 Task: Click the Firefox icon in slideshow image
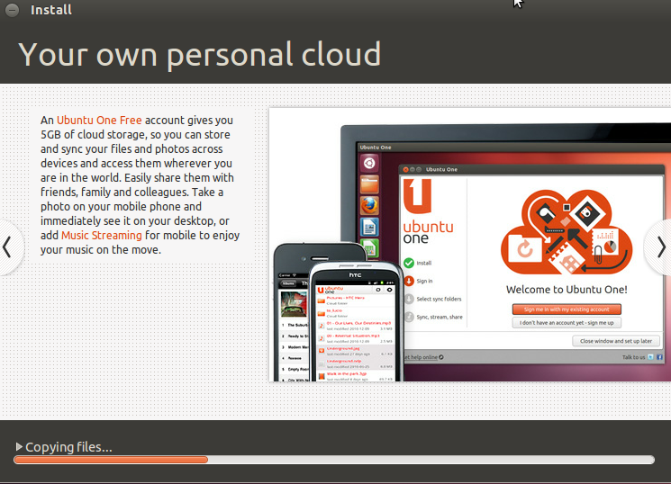pos(369,206)
